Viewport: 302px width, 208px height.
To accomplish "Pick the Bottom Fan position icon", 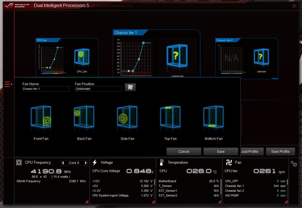I will coord(213,117).
